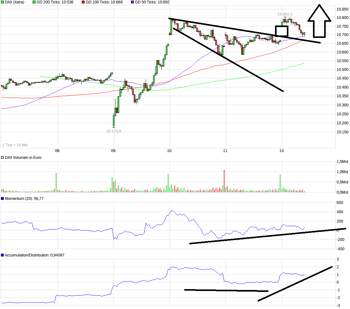
Task: Click the volume axis value '1,0Mrd'
Action: click(x=342, y=172)
